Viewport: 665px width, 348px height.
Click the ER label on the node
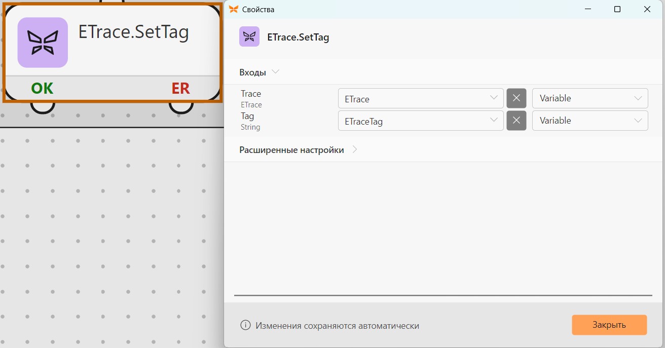[180, 88]
